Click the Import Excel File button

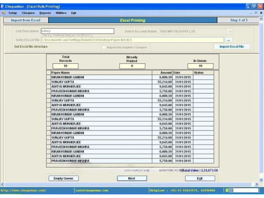(232, 46)
